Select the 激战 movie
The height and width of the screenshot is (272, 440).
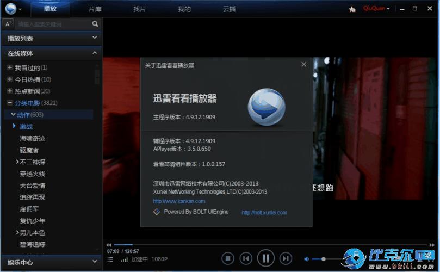(26, 127)
